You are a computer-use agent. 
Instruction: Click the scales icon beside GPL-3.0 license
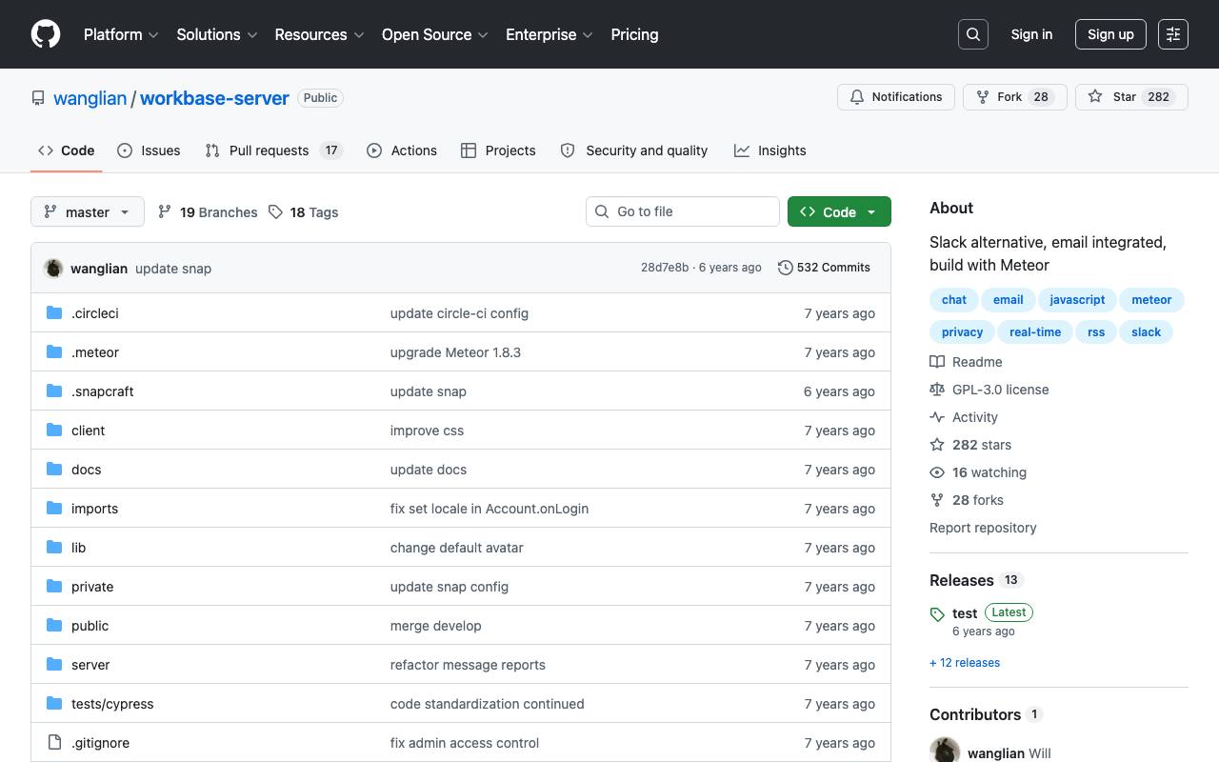click(x=937, y=390)
